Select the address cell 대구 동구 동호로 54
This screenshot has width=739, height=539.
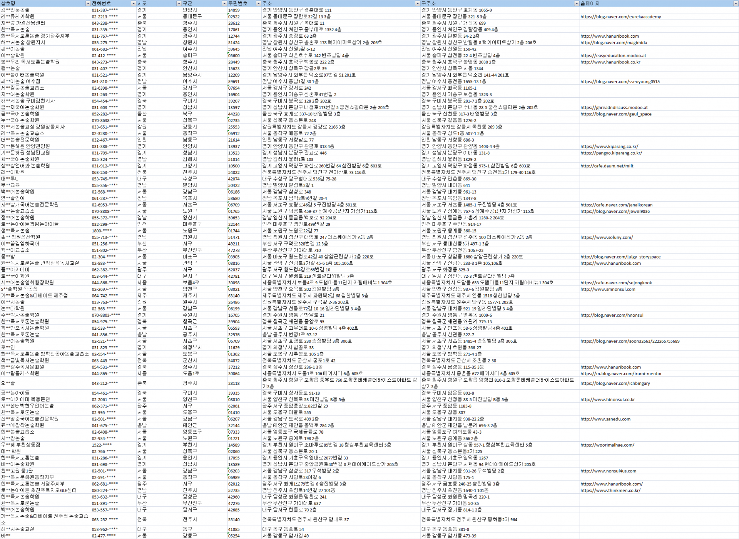(x=283, y=529)
